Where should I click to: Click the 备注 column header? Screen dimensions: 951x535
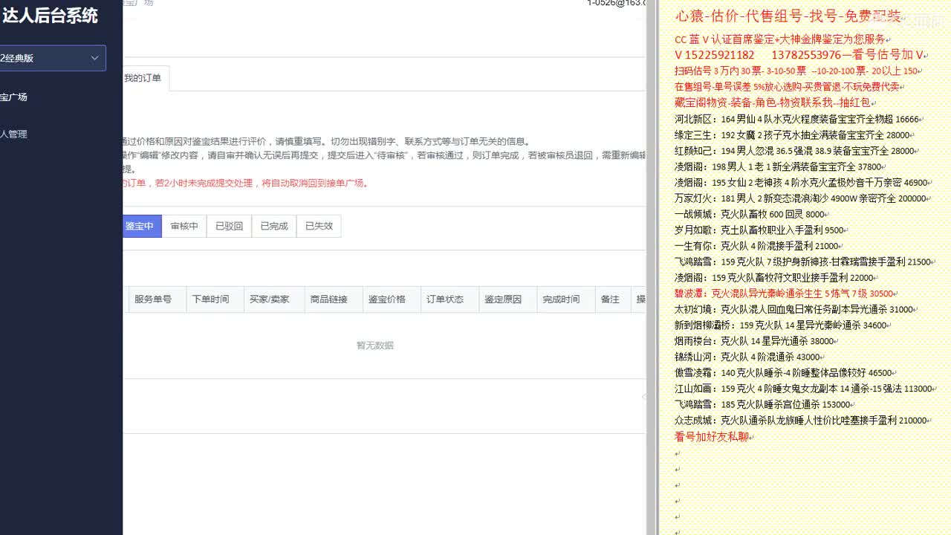[610, 299]
